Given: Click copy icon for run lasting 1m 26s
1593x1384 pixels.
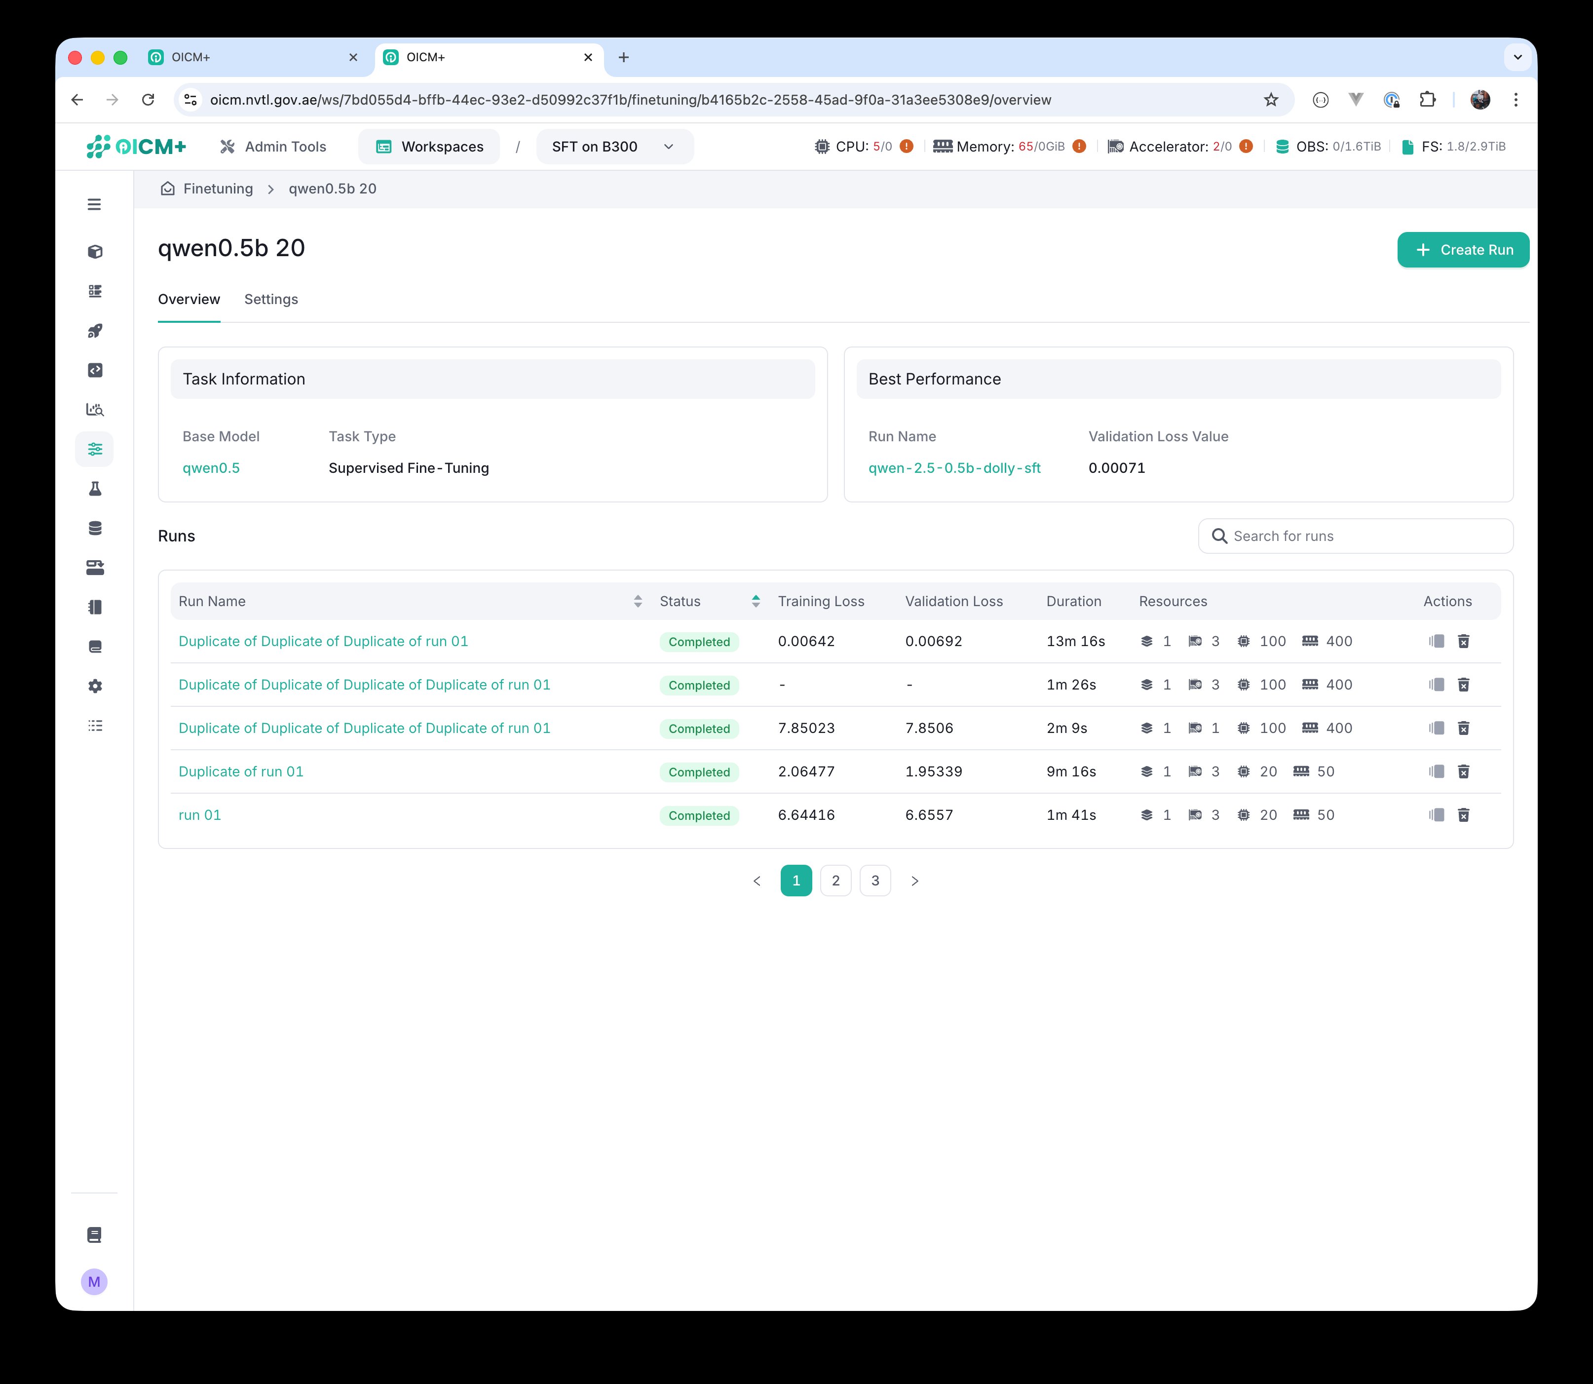Looking at the screenshot, I should pyautogui.click(x=1436, y=684).
